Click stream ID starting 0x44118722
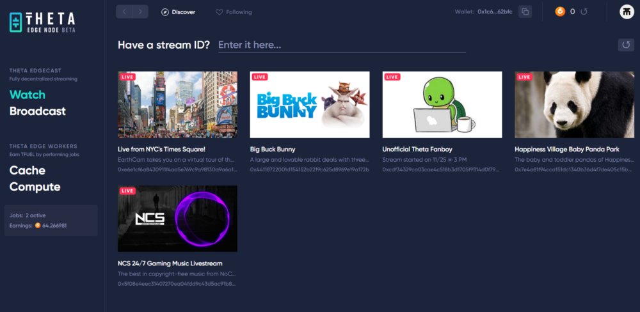Screen dimensions: 640x312 (310, 169)
